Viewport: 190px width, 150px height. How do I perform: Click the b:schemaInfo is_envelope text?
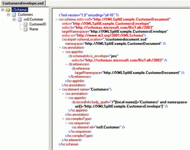click(x=93, y=56)
